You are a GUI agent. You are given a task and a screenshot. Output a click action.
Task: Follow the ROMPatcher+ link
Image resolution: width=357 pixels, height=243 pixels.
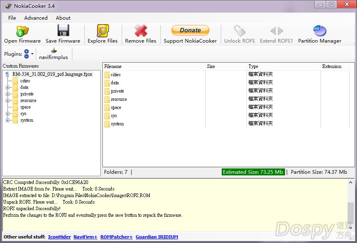pyautogui.click(x=116, y=237)
